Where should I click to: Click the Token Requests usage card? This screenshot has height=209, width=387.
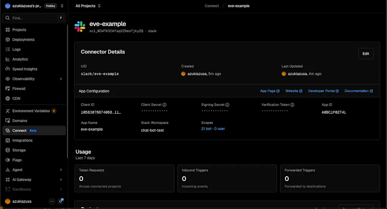[x=124, y=178]
